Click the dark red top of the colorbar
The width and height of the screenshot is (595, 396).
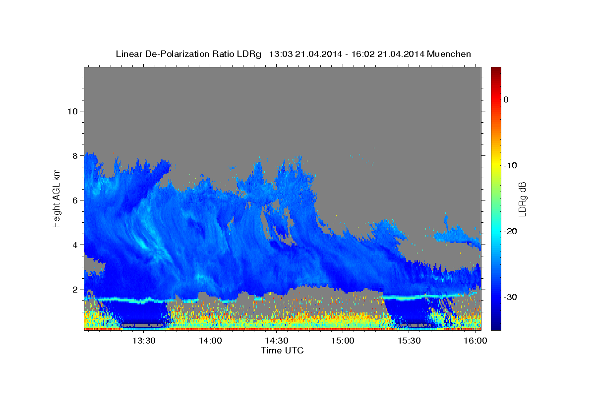tap(496, 71)
